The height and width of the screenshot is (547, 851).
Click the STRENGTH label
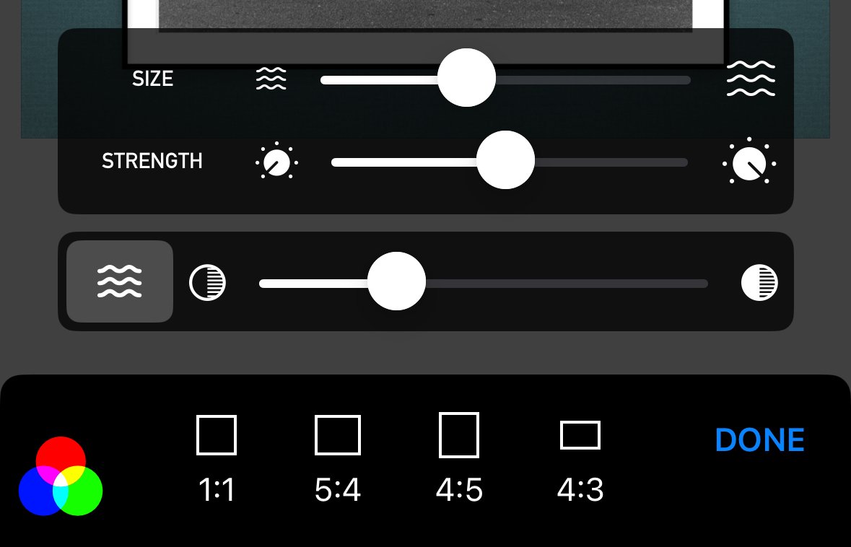(x=152, y=161)
